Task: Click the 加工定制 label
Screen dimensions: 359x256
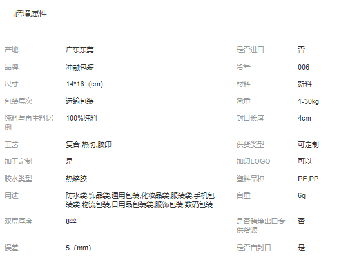Action: [x=18, y=161]
